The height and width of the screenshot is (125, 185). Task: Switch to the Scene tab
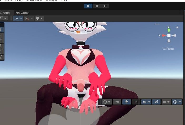click(x=5, y=13)
